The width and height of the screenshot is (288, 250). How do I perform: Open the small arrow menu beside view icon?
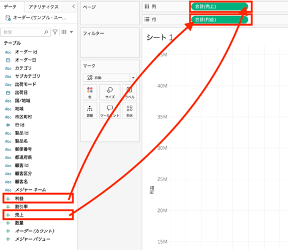click(x=72, y=32)
